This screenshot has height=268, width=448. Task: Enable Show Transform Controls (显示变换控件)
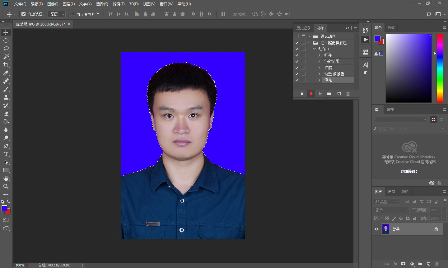click(73, 14)
